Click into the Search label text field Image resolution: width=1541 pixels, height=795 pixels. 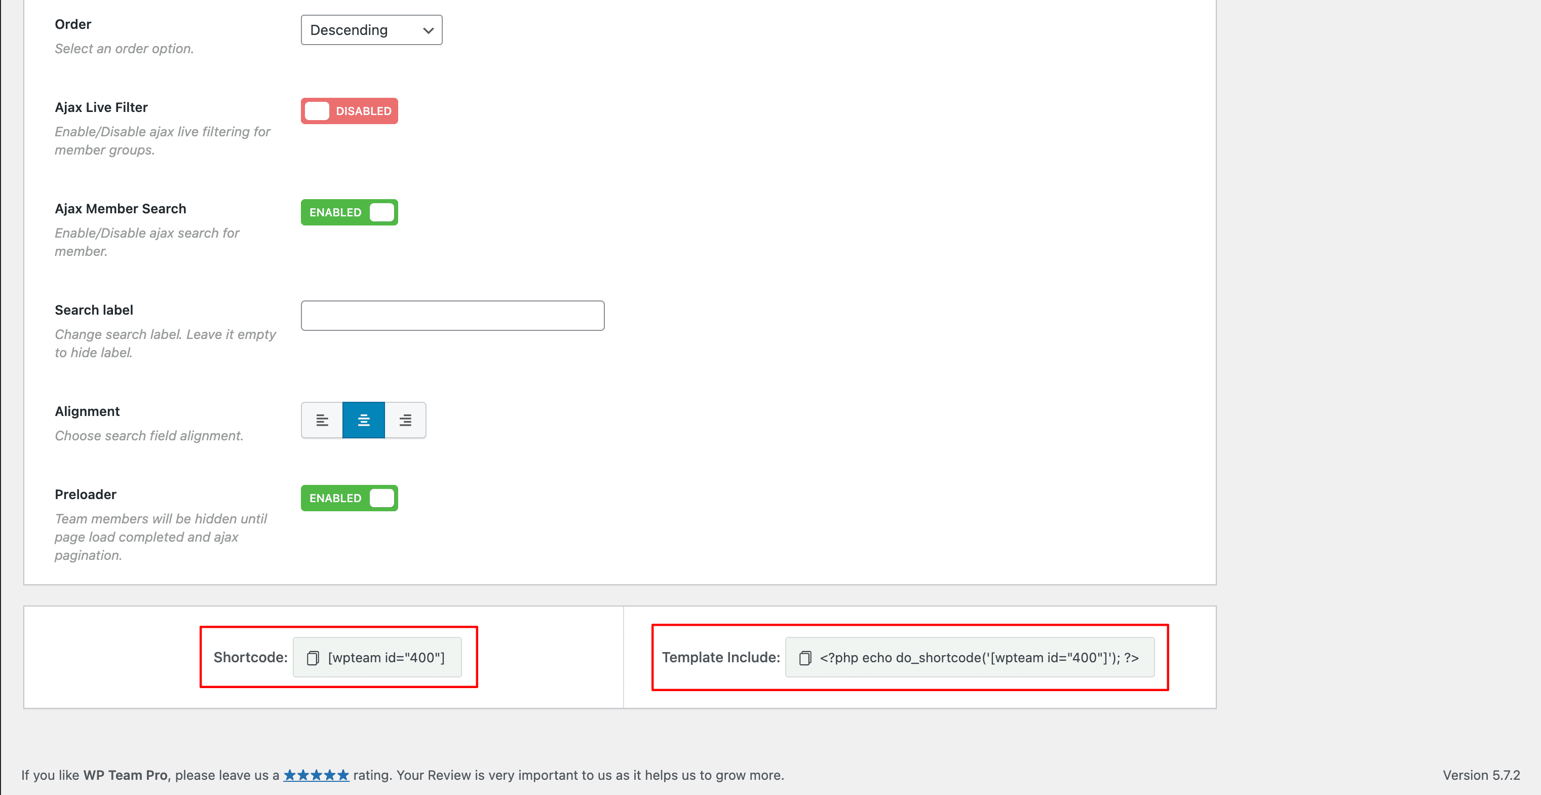click(452, 316)
